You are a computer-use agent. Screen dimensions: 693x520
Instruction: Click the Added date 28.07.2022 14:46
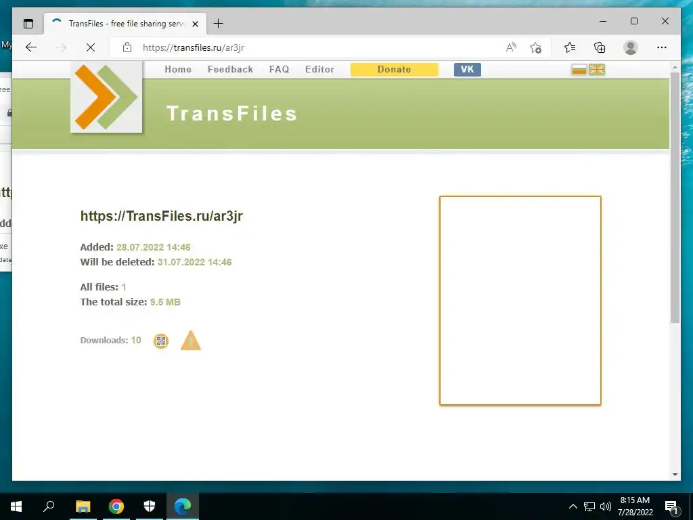pyautogui.click(x=154, y=247)
